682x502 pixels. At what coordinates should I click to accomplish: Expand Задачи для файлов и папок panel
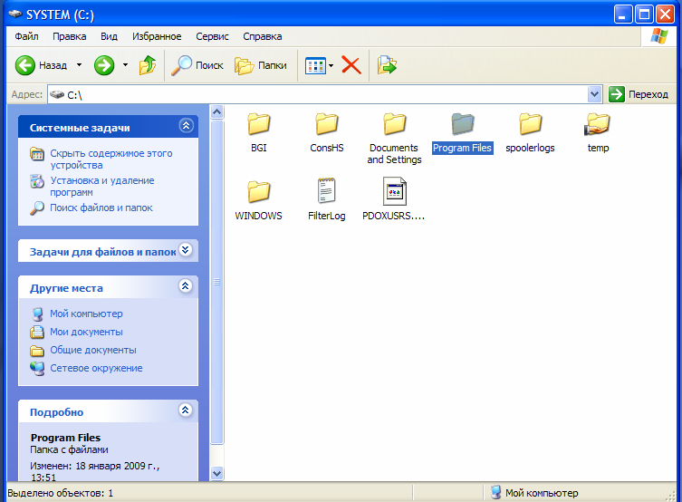pos(186,250)
